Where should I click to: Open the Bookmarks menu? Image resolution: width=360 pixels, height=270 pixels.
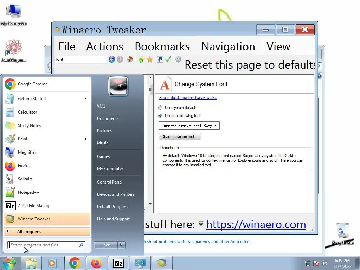162,47
